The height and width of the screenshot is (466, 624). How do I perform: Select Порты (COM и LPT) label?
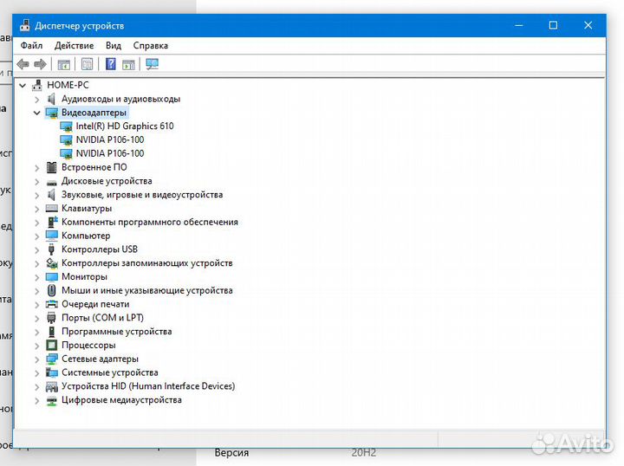(x=102, y=318)
